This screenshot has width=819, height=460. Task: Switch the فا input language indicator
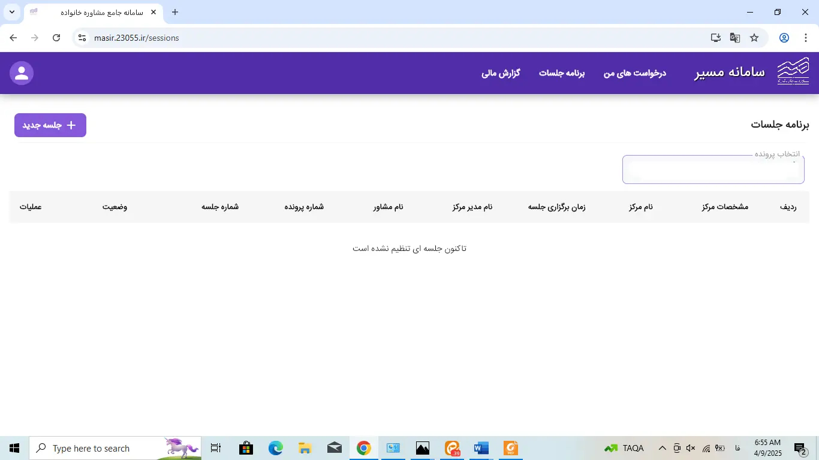pos(737,448)
